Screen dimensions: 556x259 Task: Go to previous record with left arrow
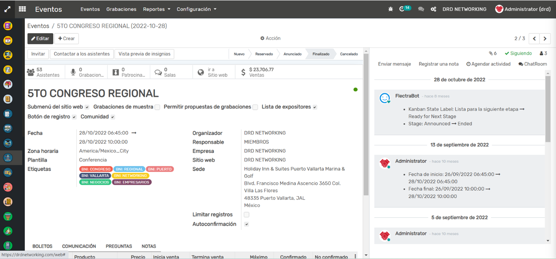534,38
